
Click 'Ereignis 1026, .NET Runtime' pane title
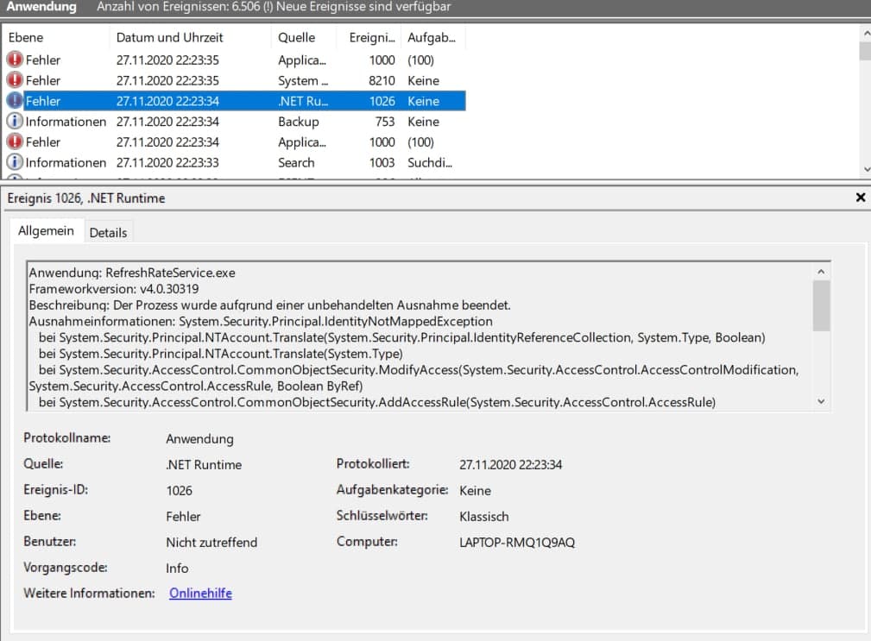(x=86, y=198)
